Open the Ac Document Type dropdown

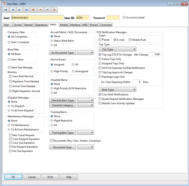(x=85, y=53)
